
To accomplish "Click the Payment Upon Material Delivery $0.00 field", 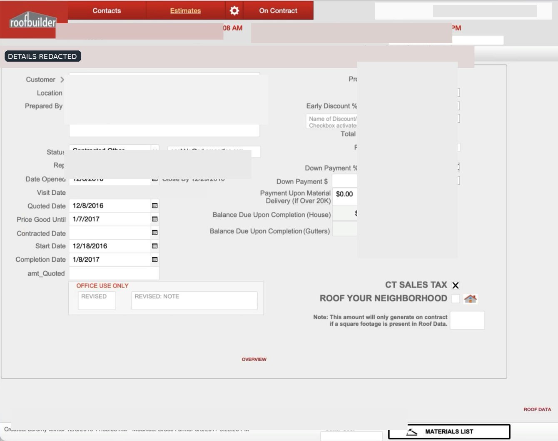I will [345, 197].
